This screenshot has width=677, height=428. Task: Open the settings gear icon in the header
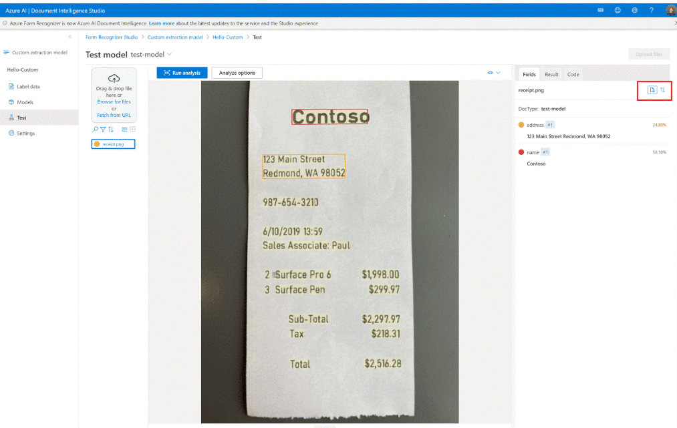(634, 11)
